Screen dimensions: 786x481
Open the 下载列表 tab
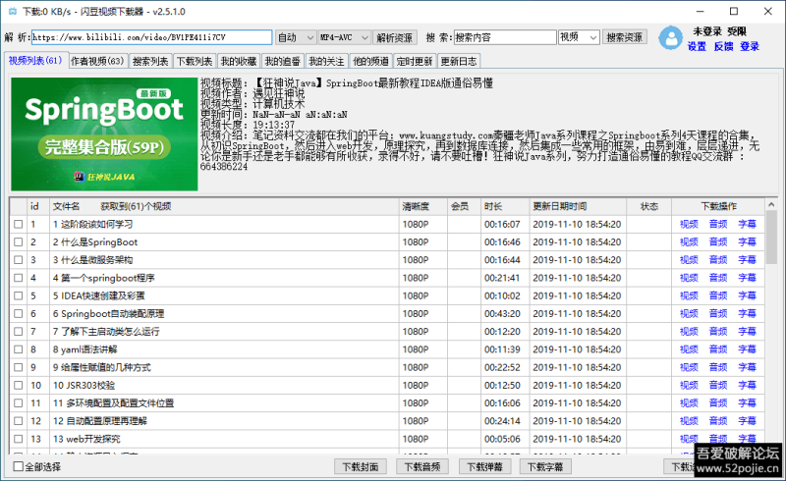(195, 61)
